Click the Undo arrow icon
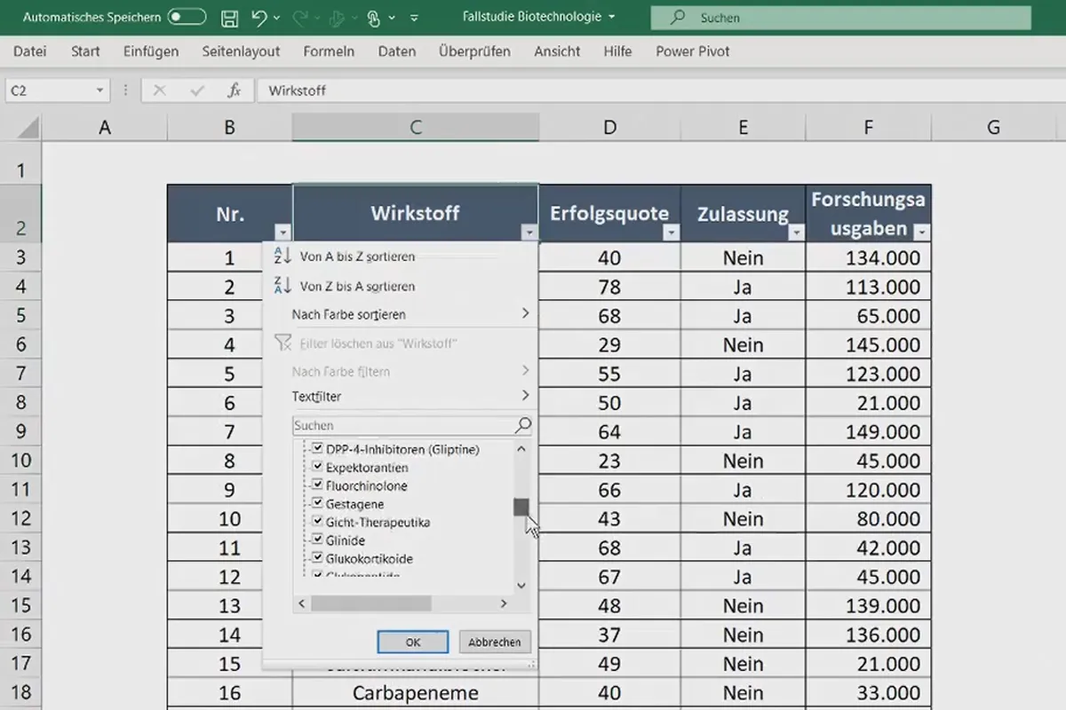The width and height of the screenshot is (1066, 710). (x=259, y=18)
